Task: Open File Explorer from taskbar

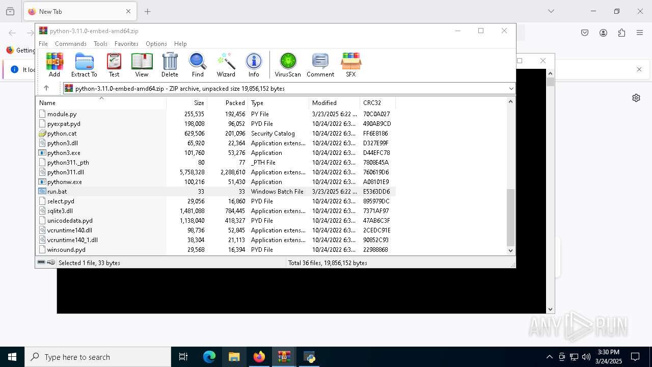Action: click(234, 357)
